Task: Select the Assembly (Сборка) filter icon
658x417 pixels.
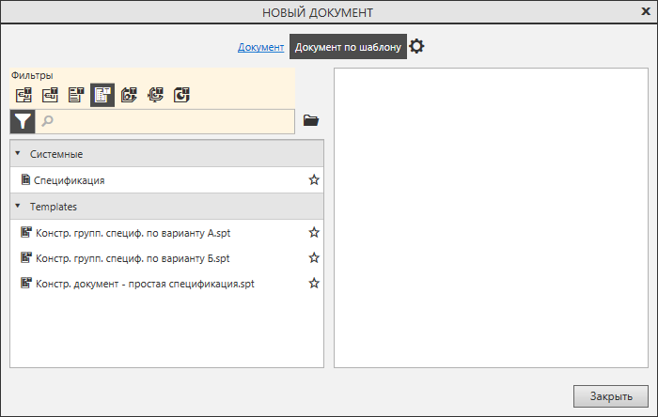Action: tap(129, 94)
